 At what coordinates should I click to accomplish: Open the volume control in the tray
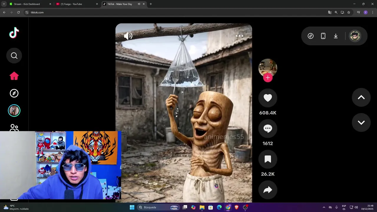356,207
